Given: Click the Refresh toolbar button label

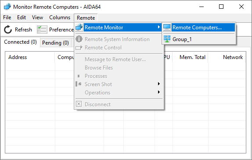Looking at the screenshot, I should click(x=23, y=30).
